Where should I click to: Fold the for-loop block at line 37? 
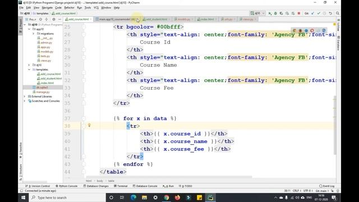coord(84,118)
